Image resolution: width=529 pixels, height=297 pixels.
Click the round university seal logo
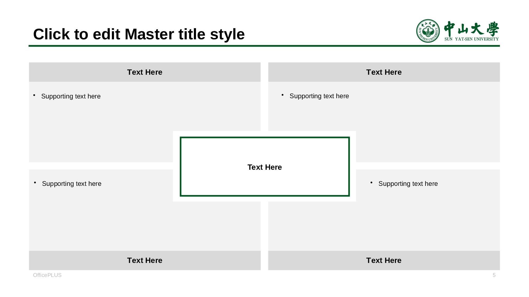point(428,31)
